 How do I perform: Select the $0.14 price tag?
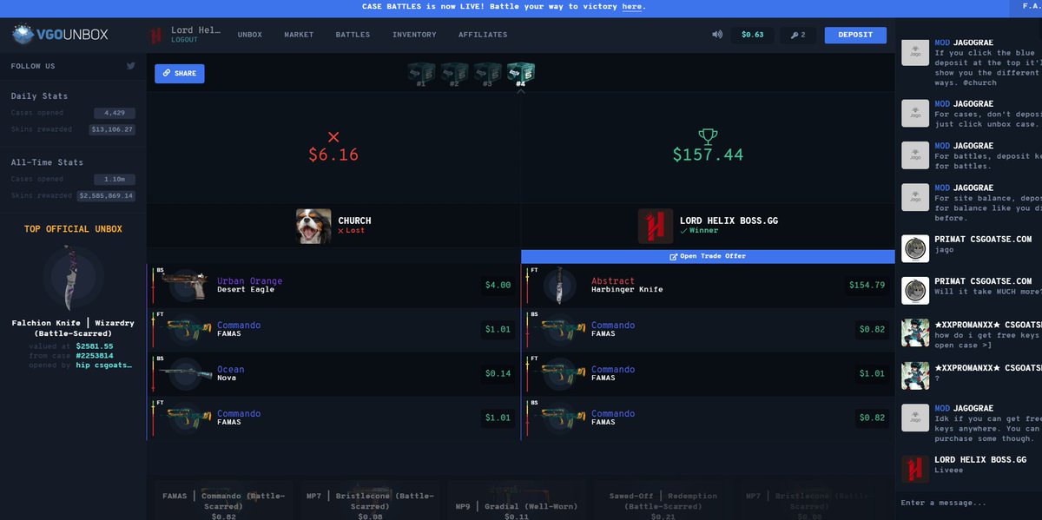[498, 373]
